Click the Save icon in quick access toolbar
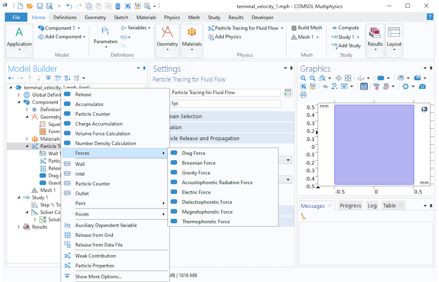Image resolution: width=439 pixels, height=282 pixels. 40,6
